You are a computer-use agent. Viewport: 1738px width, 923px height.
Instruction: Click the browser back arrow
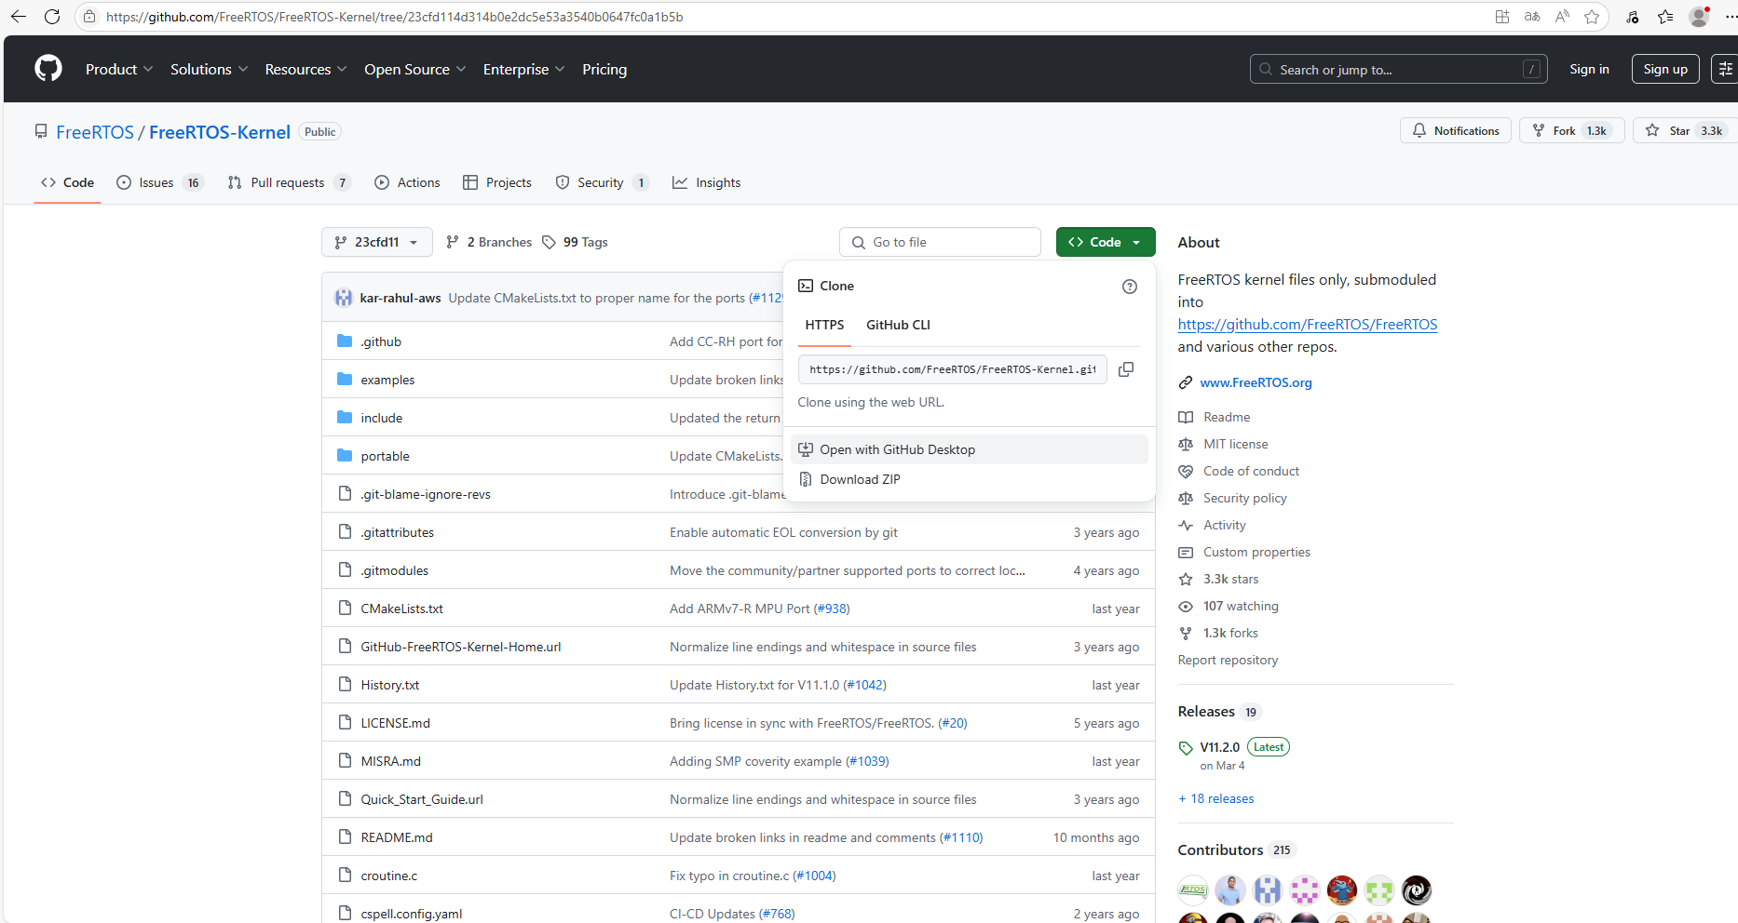click(18, 17)
